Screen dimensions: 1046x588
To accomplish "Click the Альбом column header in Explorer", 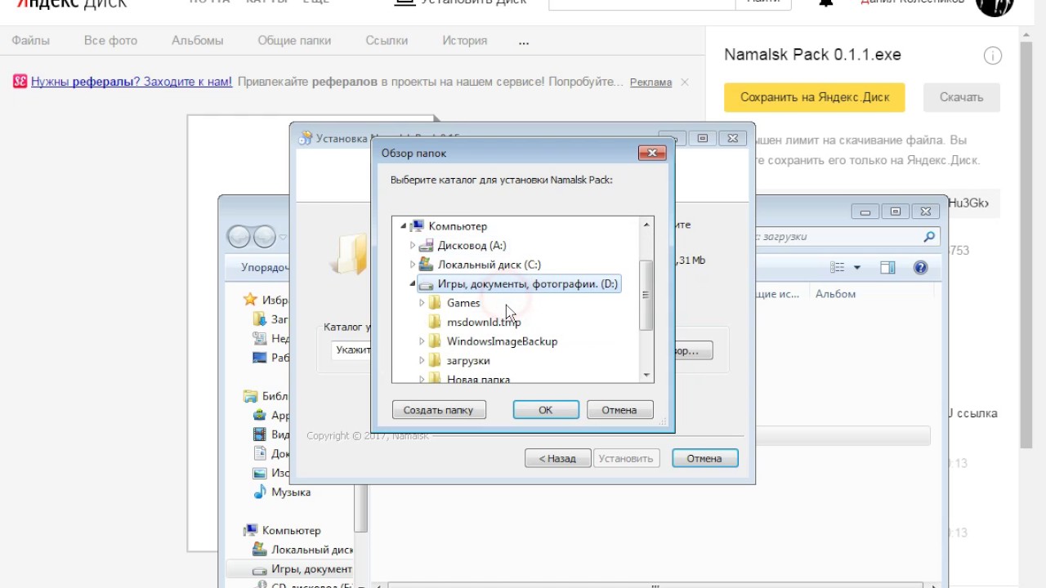I will click(835, 294).
